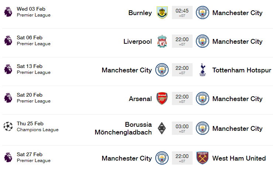273x169 pixels.
Task: Open the Liverpool team name link
Action: 138,42
